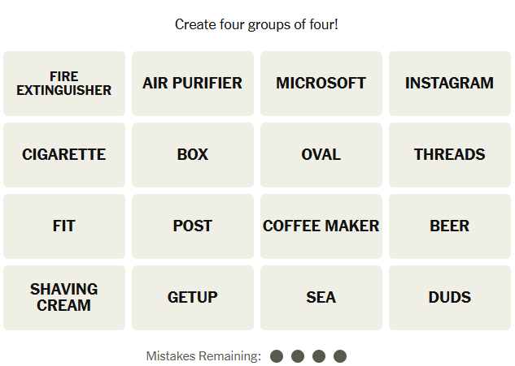Image resolution: width=515 pixels, height=366 pixels.
Task: Select the BOX tile
Action: (x=193, y=155)
